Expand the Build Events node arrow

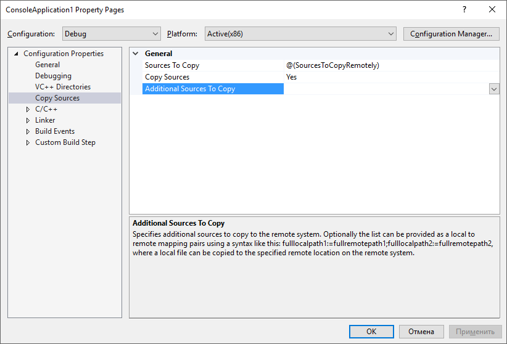[x=28, y=131]
